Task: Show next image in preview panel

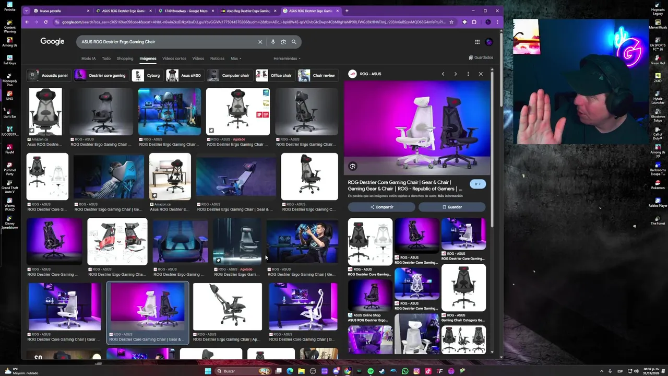Action: (x=456, y=74)
